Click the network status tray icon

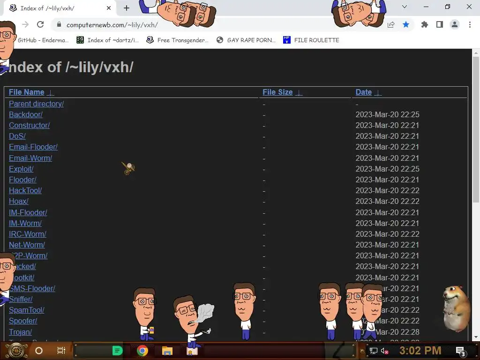[x=373, y=351]
